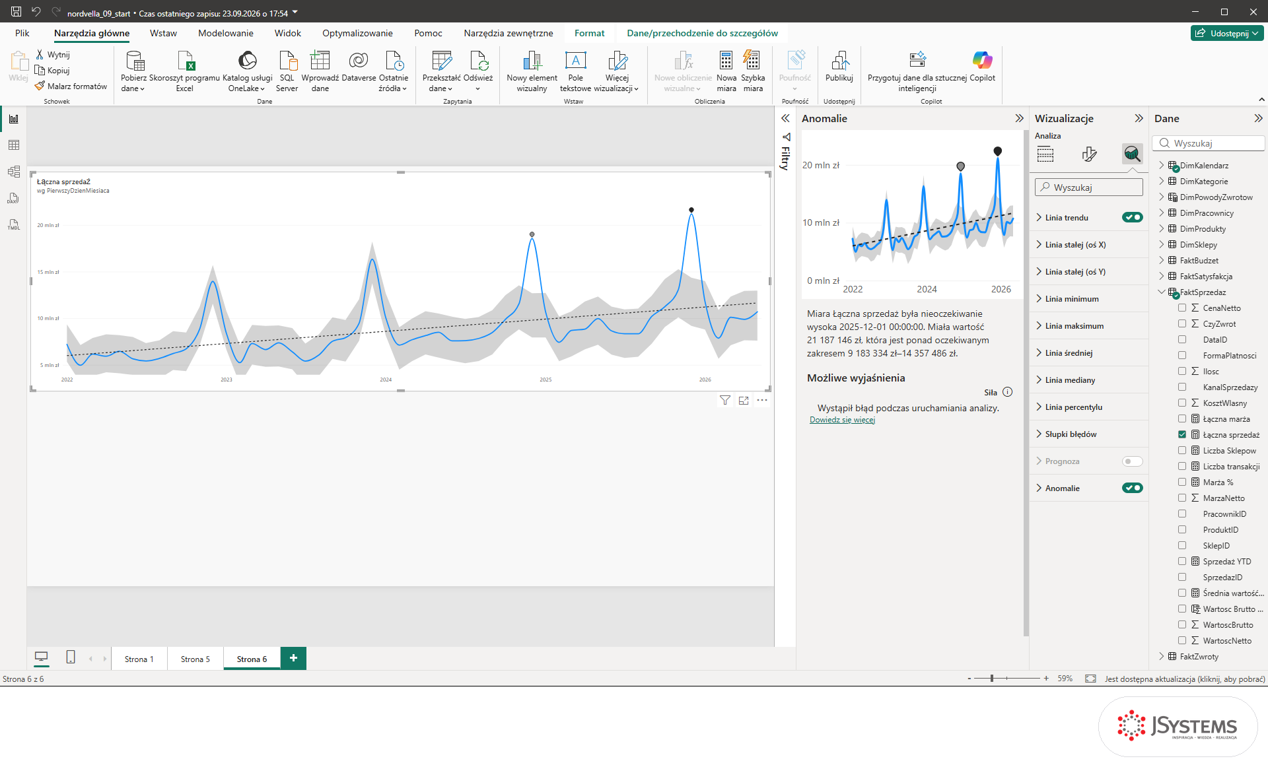Switch to Strona 5 page tab

pos(195,659)
